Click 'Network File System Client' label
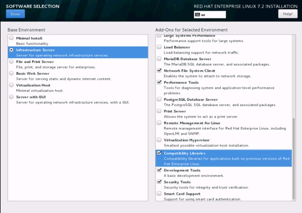 pyautogui.click(x=189, y=71)
